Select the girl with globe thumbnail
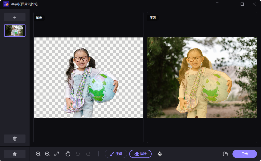The width and height of the screenshot is (261, 161). pos(15,30)
